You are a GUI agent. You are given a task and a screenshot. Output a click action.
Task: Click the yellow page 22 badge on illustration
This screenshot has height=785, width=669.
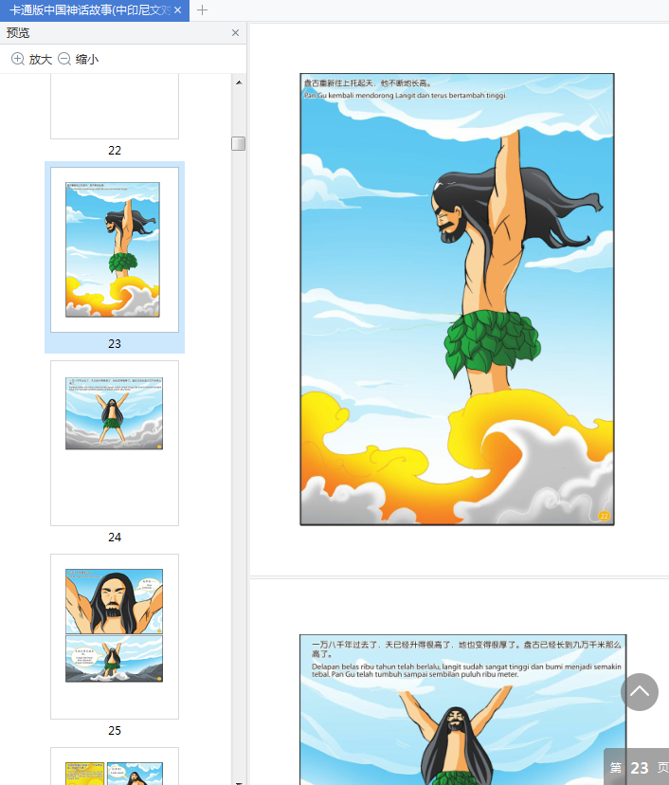[604, 516]
